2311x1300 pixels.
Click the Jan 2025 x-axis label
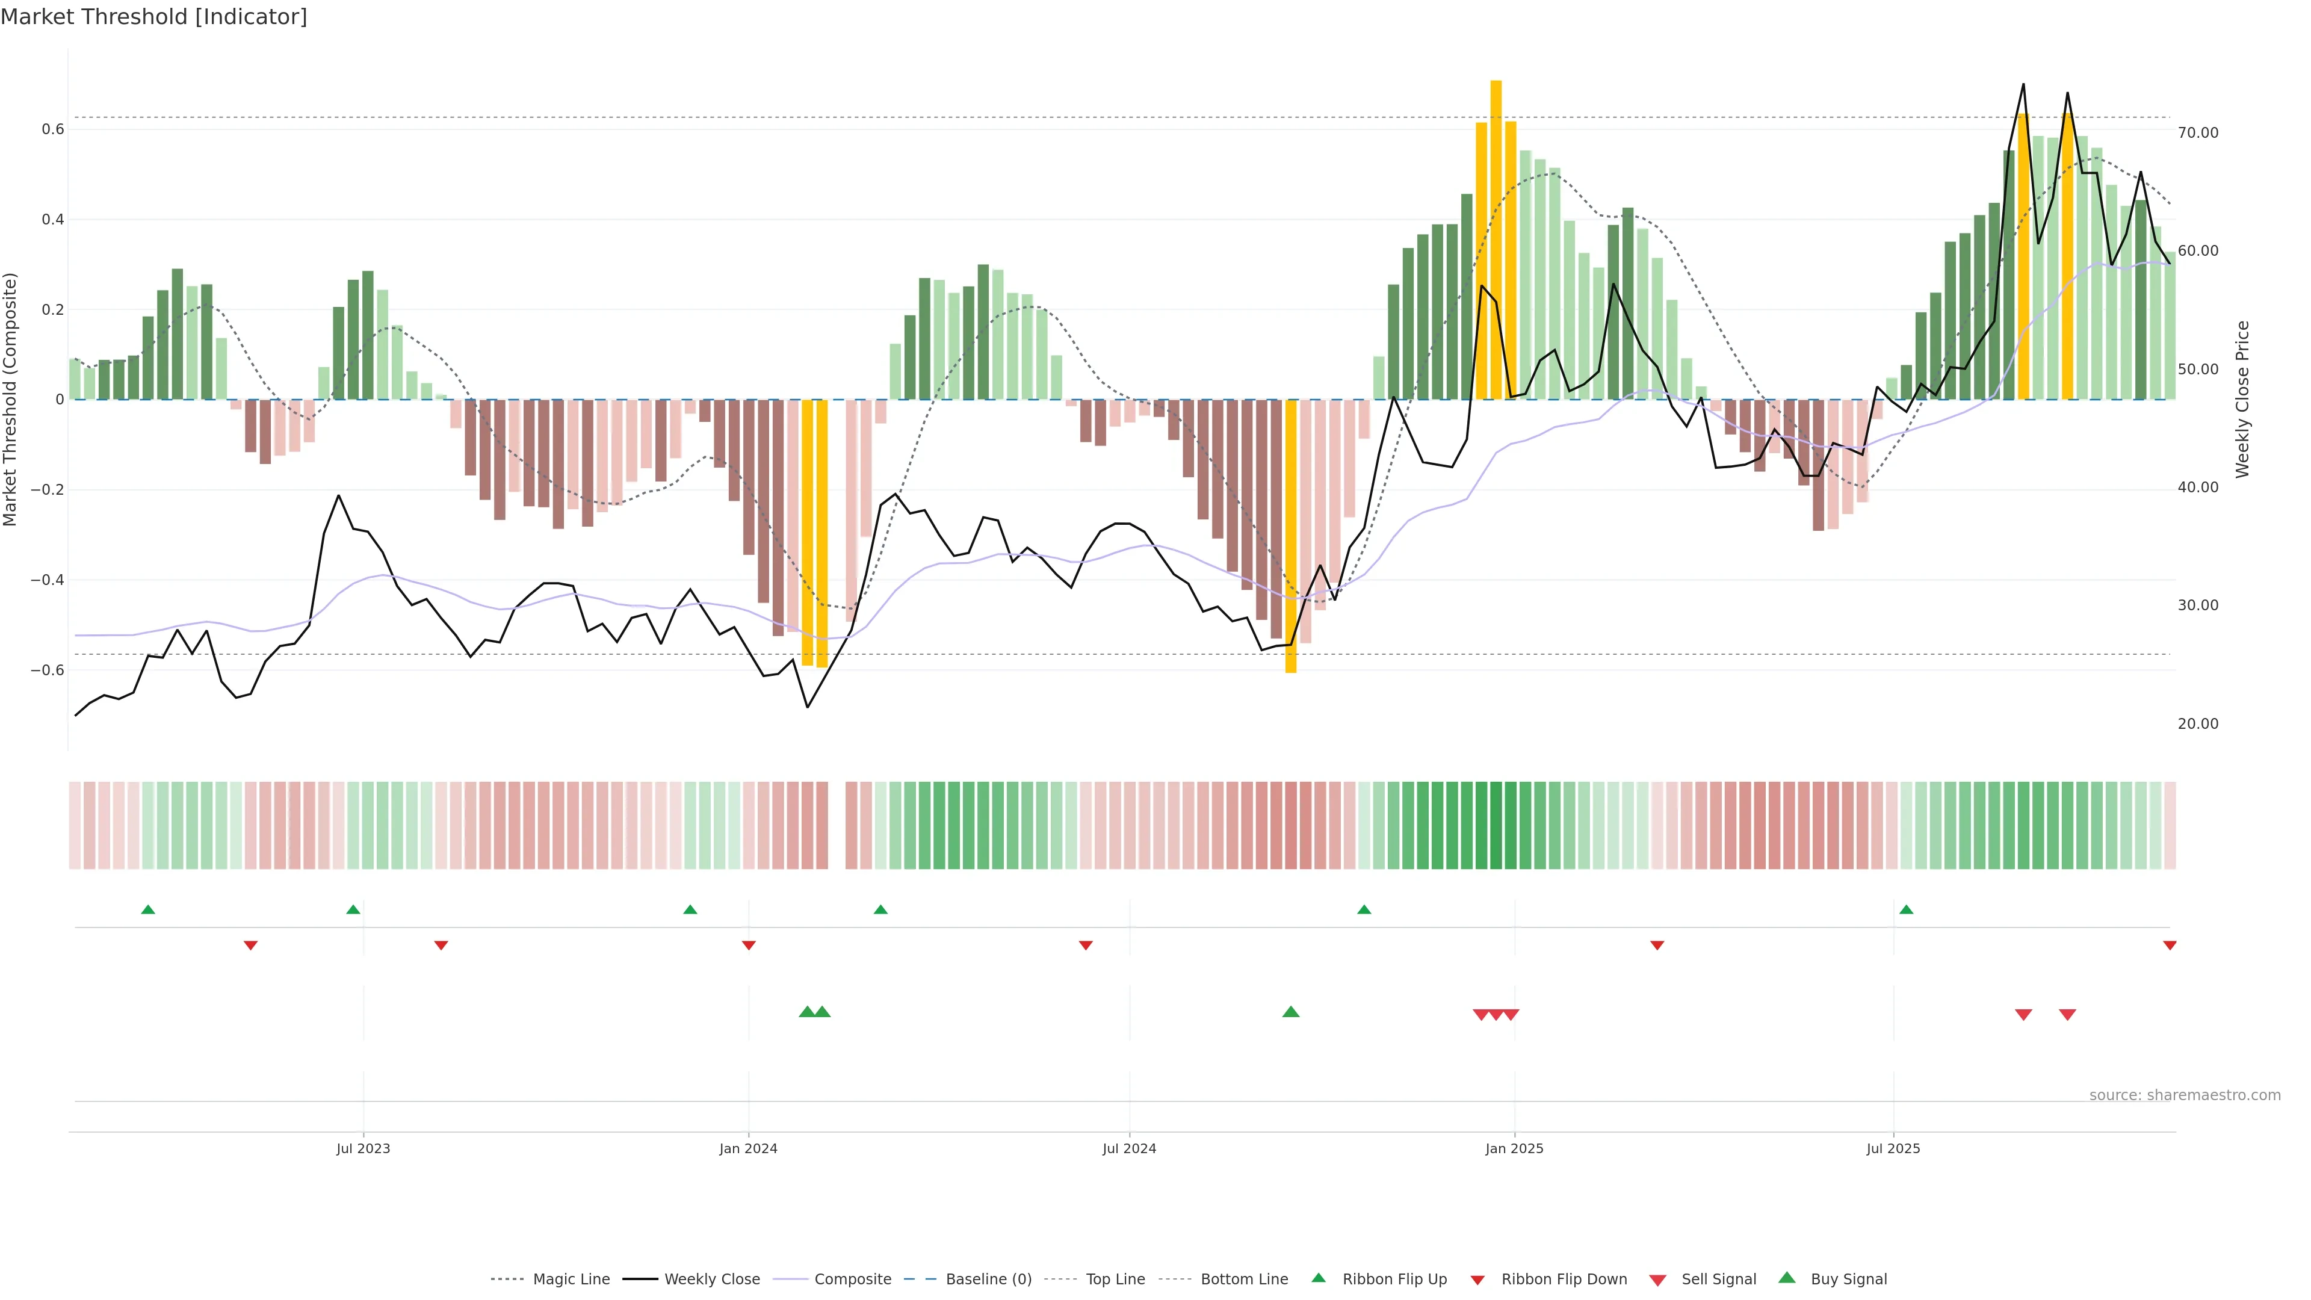[1514, 1148]
